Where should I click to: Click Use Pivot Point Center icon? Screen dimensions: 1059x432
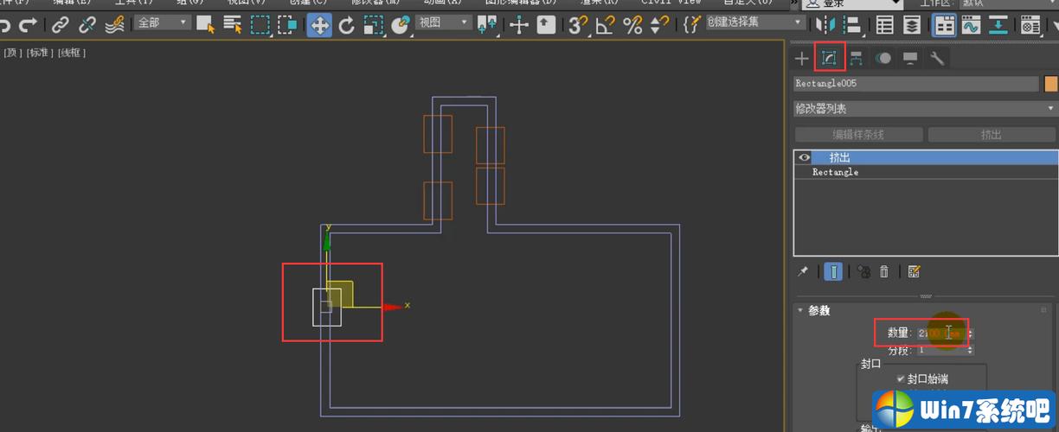490,24
